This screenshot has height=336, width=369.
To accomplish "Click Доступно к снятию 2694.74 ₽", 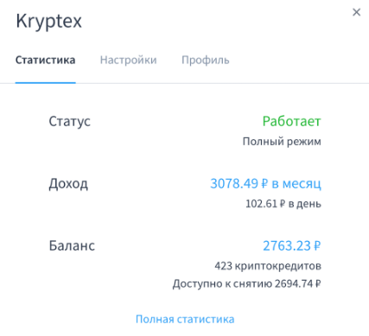I will [x=247, y=284].
